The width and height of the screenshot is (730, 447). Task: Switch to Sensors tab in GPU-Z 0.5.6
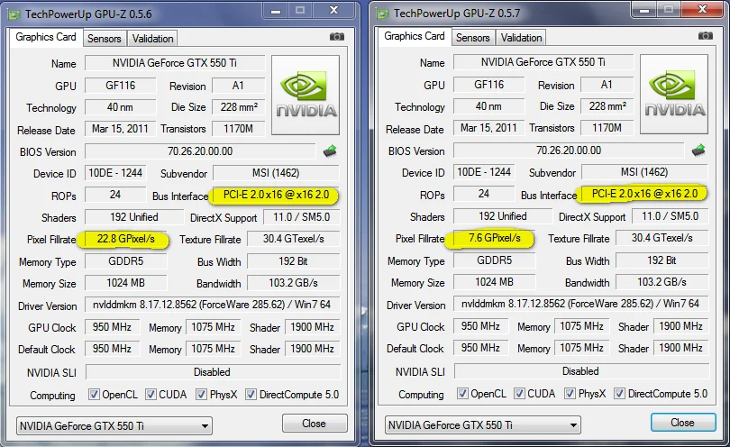click(x=105, y=39)
